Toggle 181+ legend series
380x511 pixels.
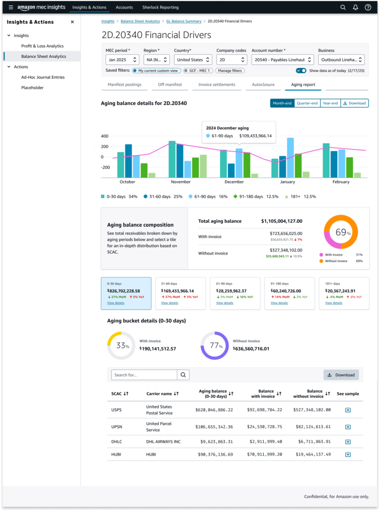coord(300,197)
